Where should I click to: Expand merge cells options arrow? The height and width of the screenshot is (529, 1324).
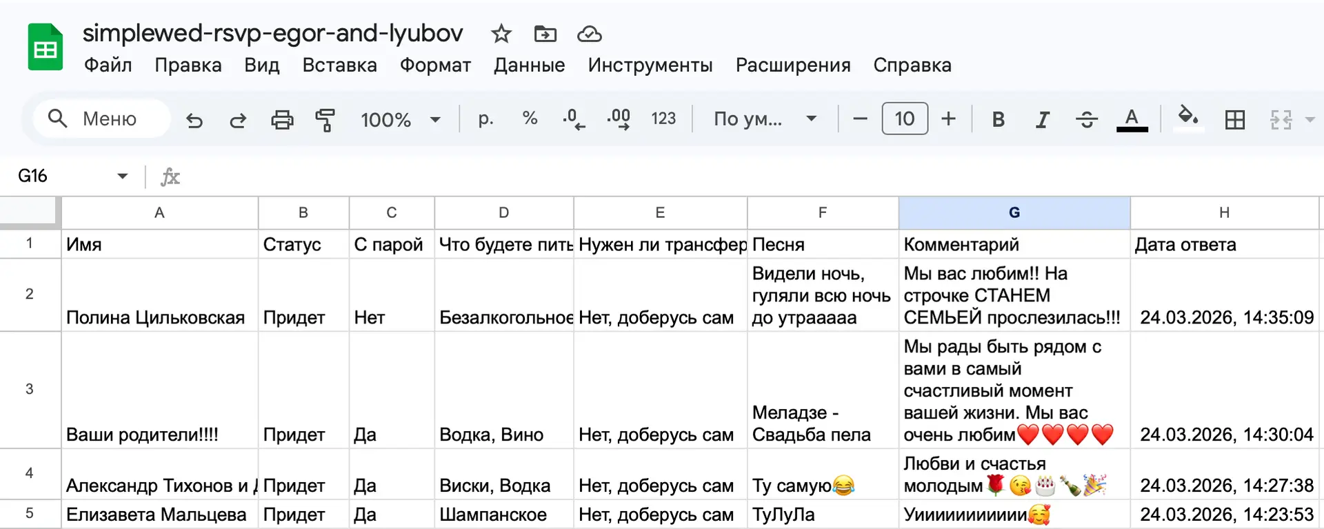click(x=1310, y=120)
